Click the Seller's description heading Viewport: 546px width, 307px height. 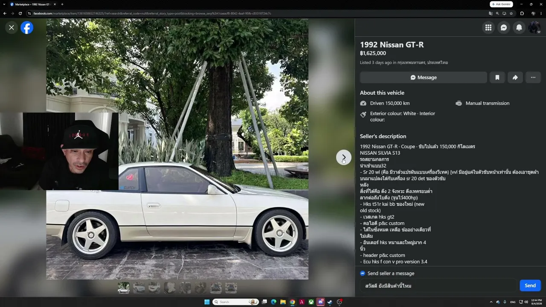click(x=383, y=136)
